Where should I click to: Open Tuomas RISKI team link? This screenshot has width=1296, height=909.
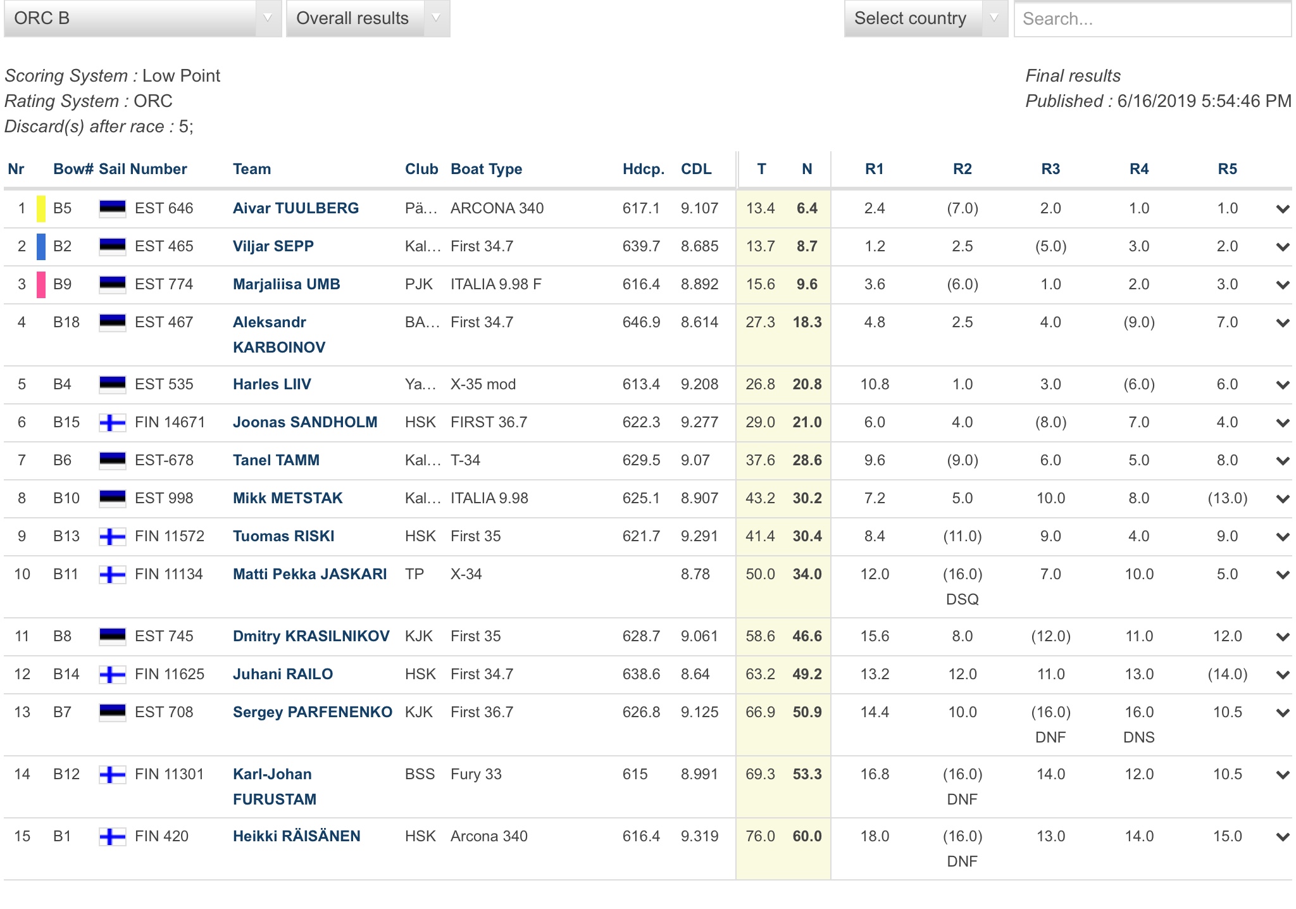coord(283,536)
